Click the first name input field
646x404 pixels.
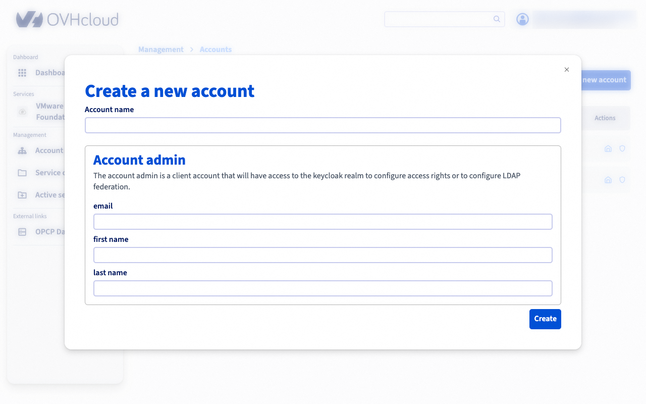[323, 255]
